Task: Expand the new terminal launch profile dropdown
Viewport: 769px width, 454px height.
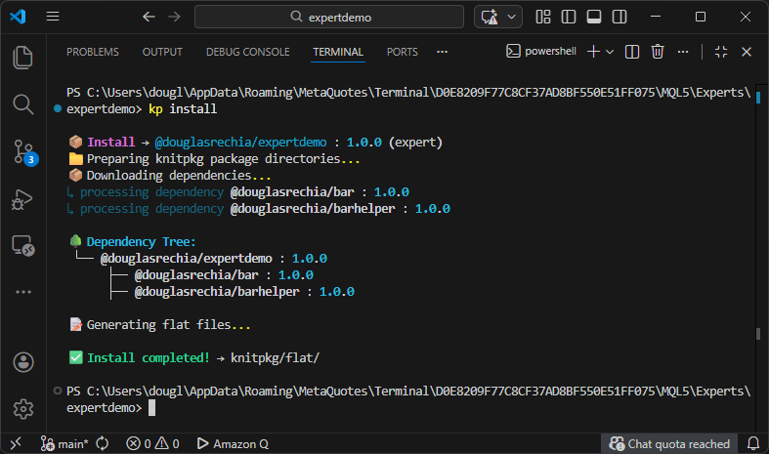Action: click(610, 52)
